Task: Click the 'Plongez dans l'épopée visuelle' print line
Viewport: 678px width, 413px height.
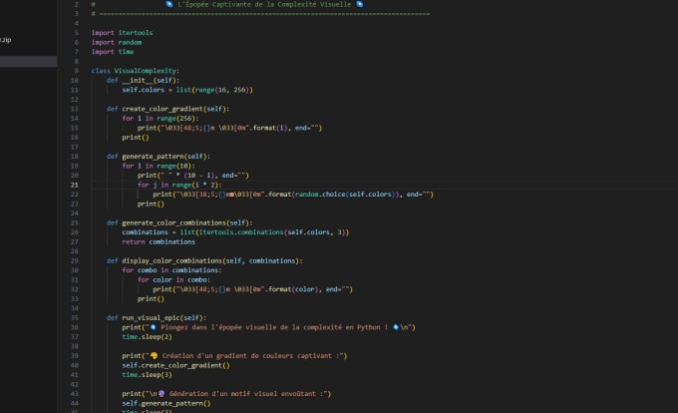Action: pyautogui.click(x=268, y=327)
